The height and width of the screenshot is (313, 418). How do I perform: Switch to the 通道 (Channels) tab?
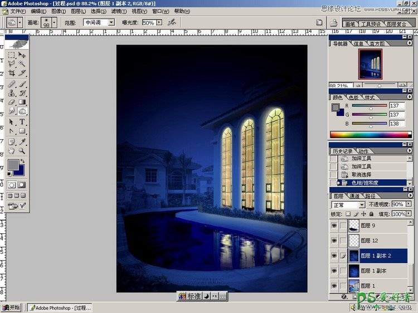click(354, 196)
